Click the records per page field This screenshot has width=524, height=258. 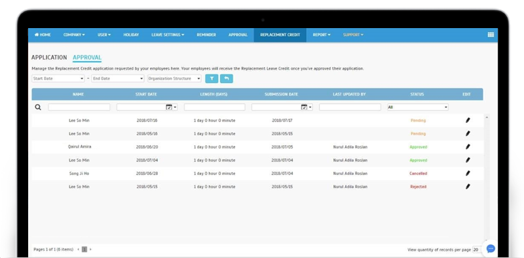(476, 250)
